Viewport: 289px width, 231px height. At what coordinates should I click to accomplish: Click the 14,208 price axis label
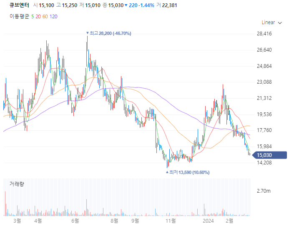pos(264,163)
